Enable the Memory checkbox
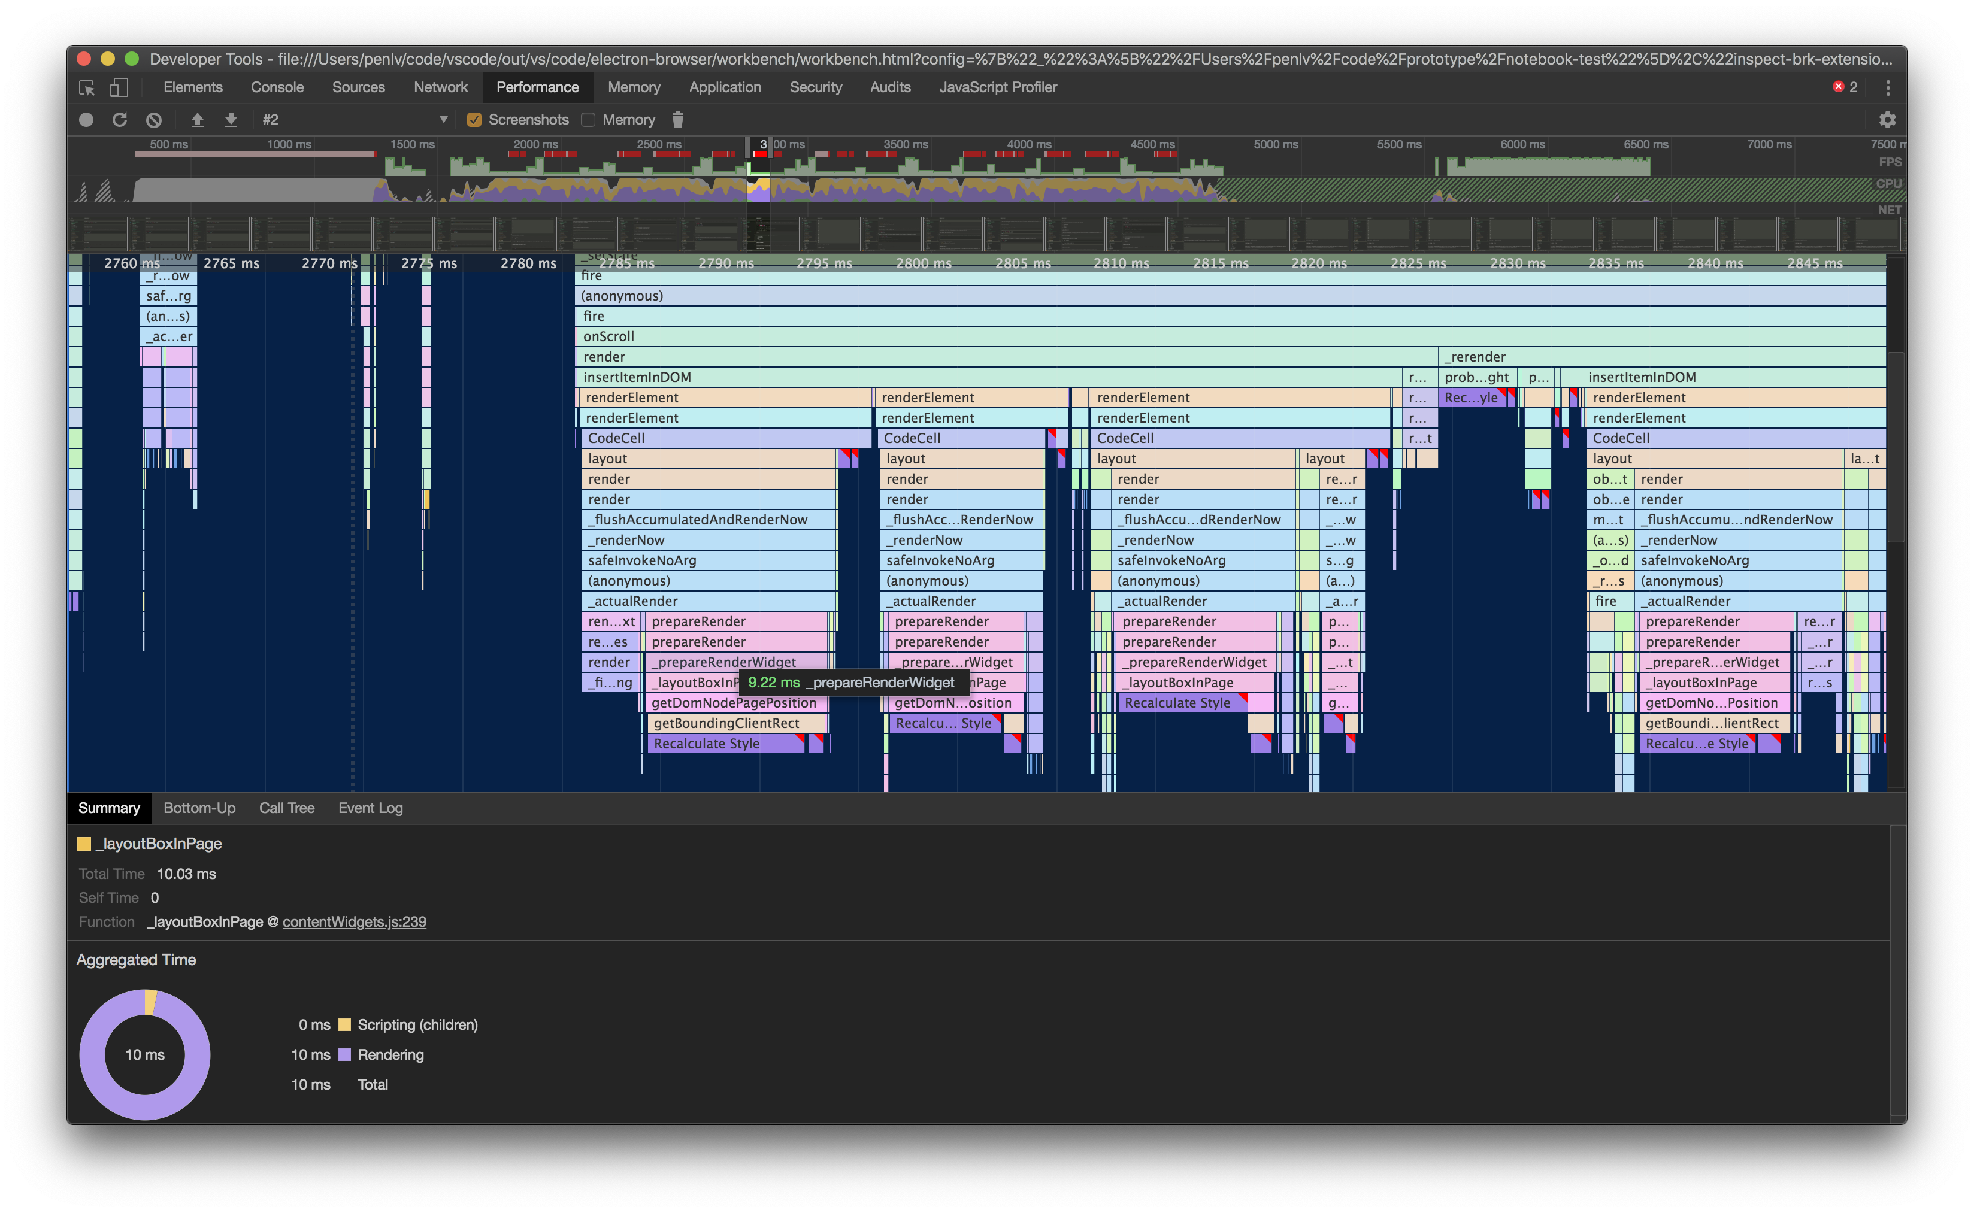Screen dimensions: 1974x1213 point(588,120)
